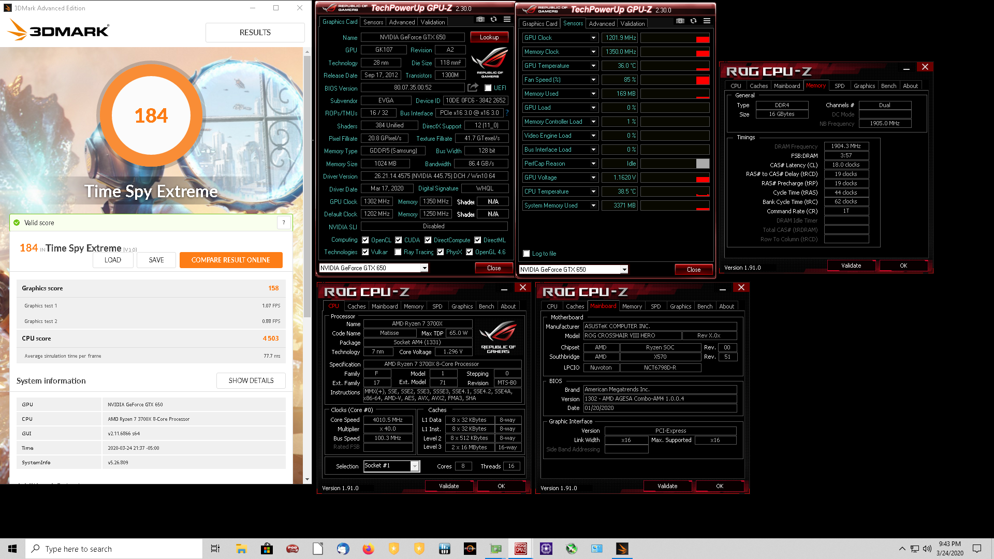Open Microsoft Store from the taskbar
994x559 pixels.
tap(267, 549)
